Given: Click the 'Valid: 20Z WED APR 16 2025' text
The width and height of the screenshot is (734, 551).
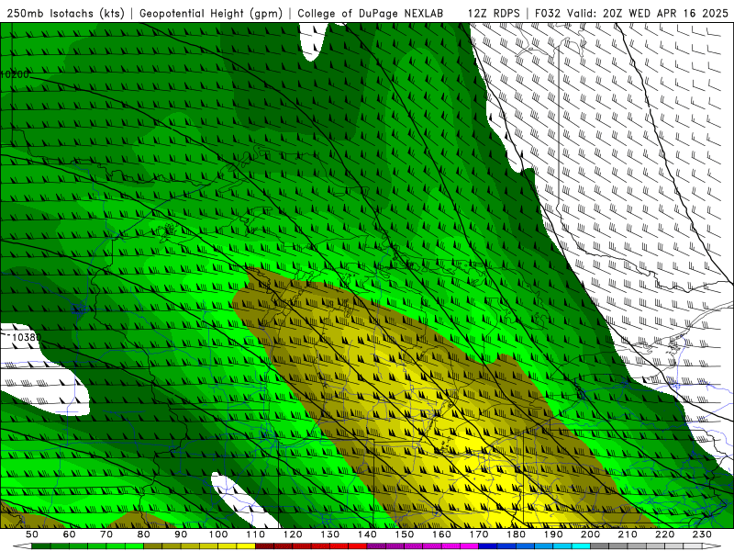Looking at the screenshot, I should point(648,14).
